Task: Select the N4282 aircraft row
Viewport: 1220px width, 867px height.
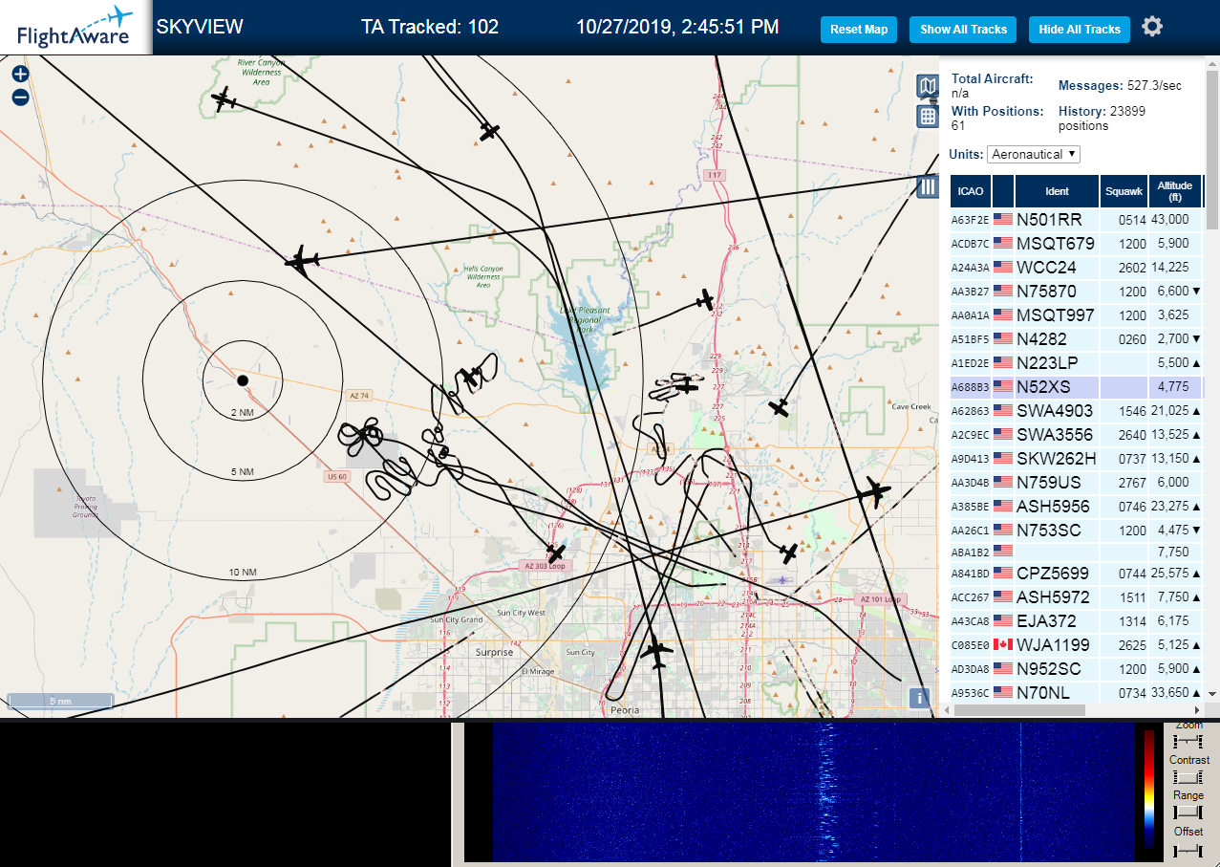Action: (1077, 338)
